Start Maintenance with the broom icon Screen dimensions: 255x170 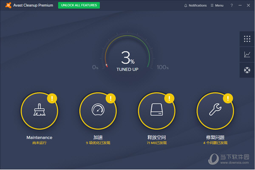click(40, 111)
